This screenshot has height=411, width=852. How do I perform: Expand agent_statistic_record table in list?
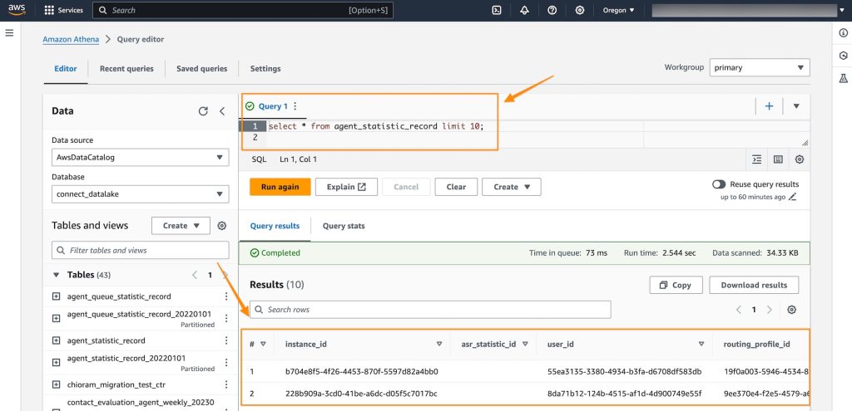57,340
